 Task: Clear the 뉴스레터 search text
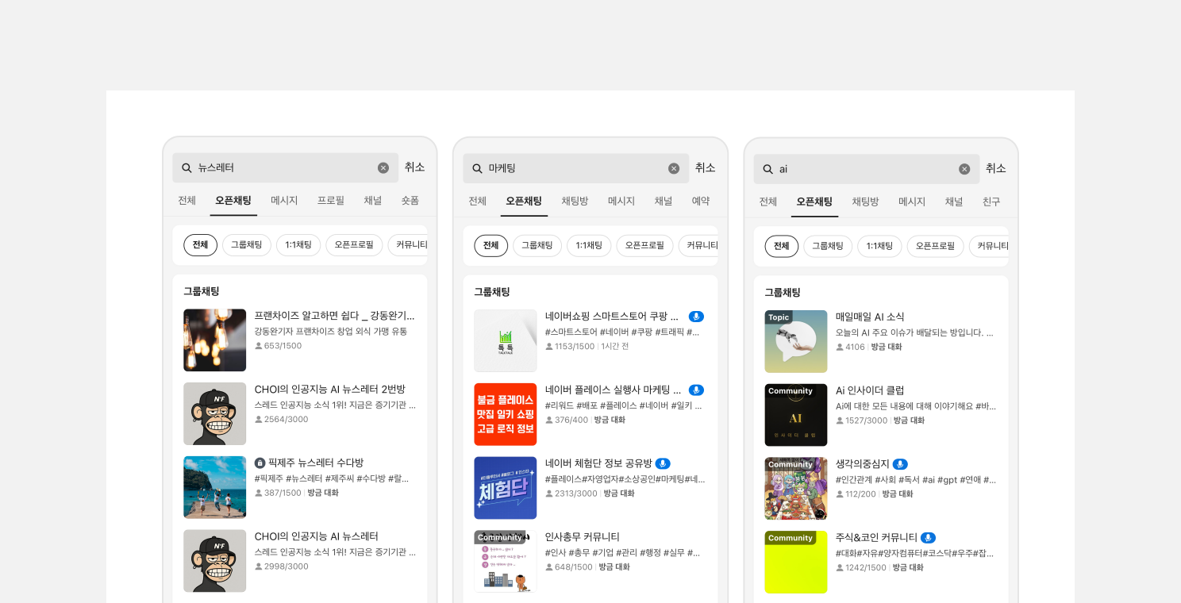click(383, 168)
